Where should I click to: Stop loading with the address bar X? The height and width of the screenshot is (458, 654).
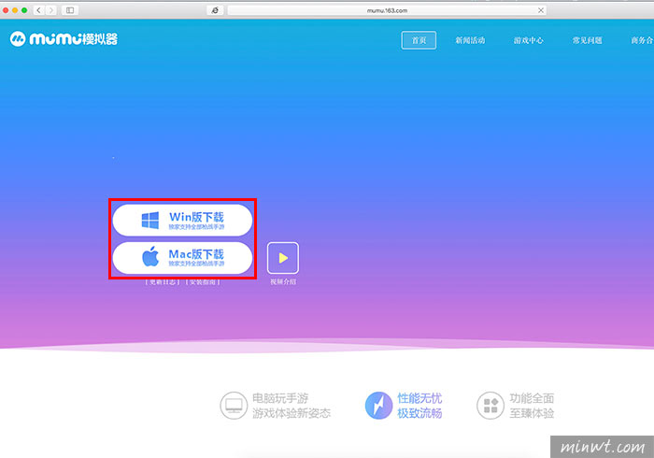pyautogui.click(x=541, y=10)
